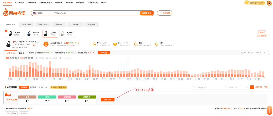Click help icon beside 广告流量值得分
273x116 pixels.
[x=130, y=45]
